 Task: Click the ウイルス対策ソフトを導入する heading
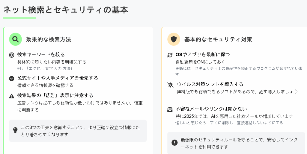(x=210, y=84)
